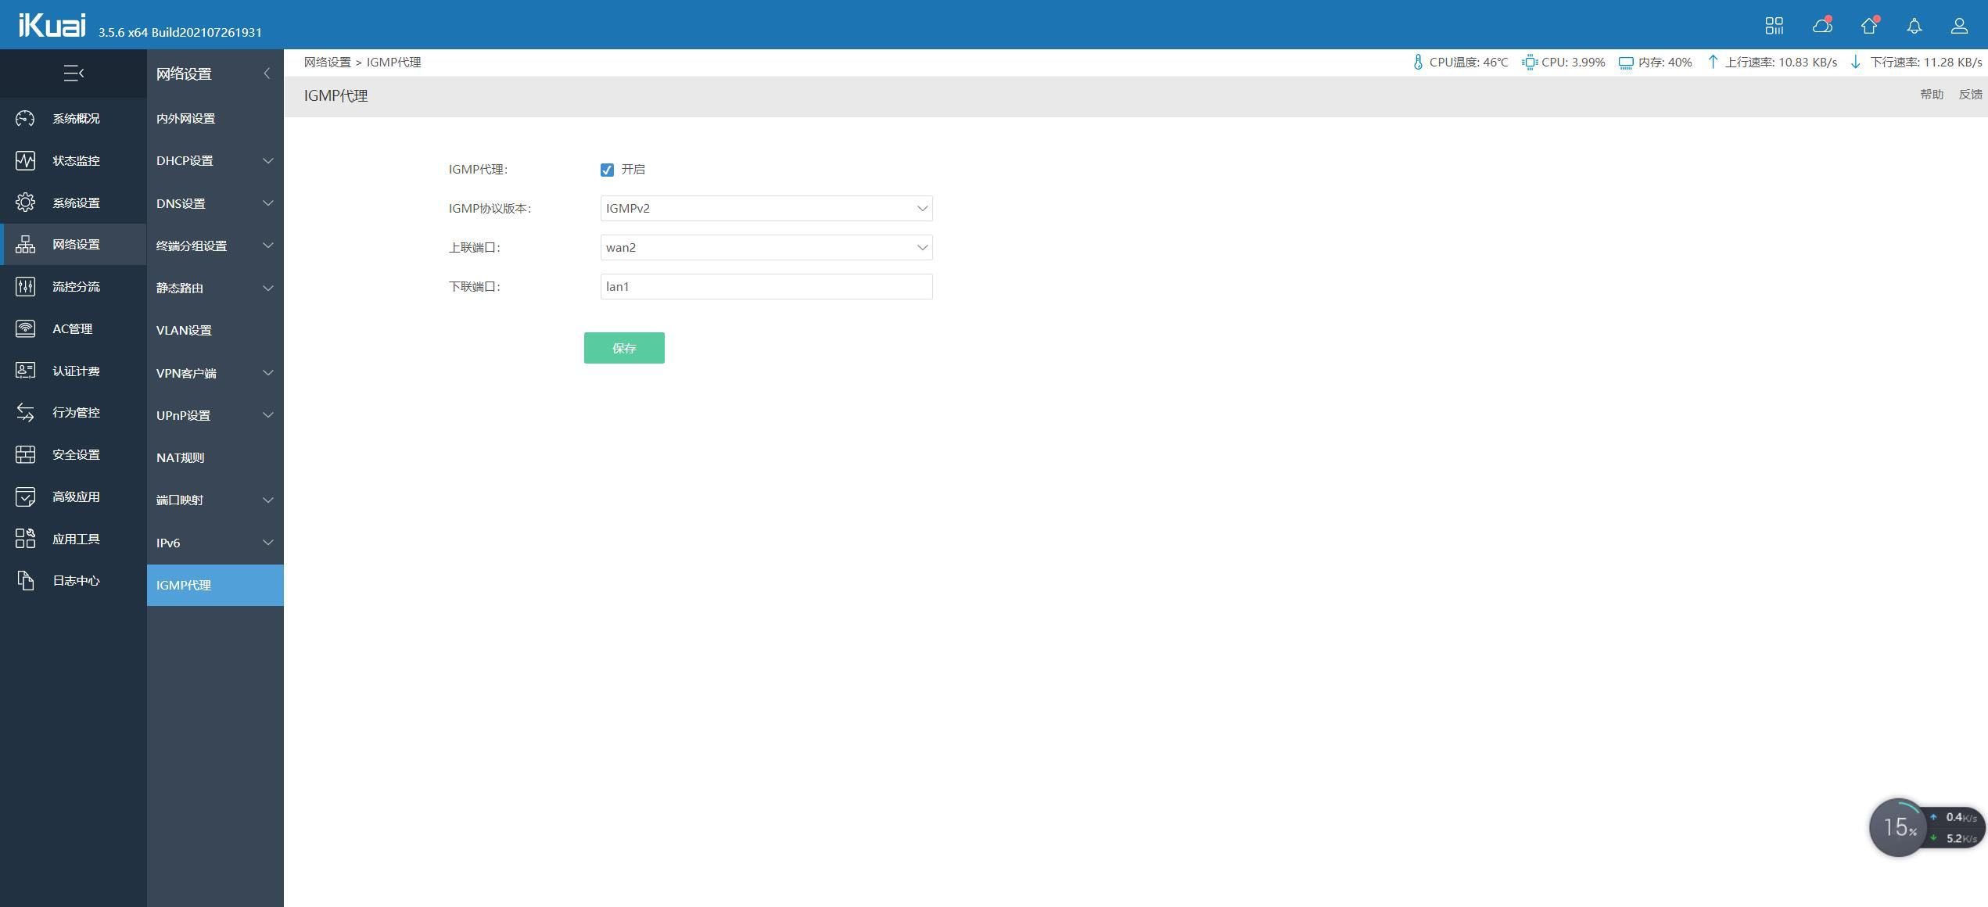Select VLAN设置 menu item

click(184, 330)
